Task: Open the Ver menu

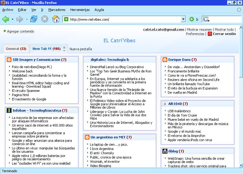Action: 34,10
